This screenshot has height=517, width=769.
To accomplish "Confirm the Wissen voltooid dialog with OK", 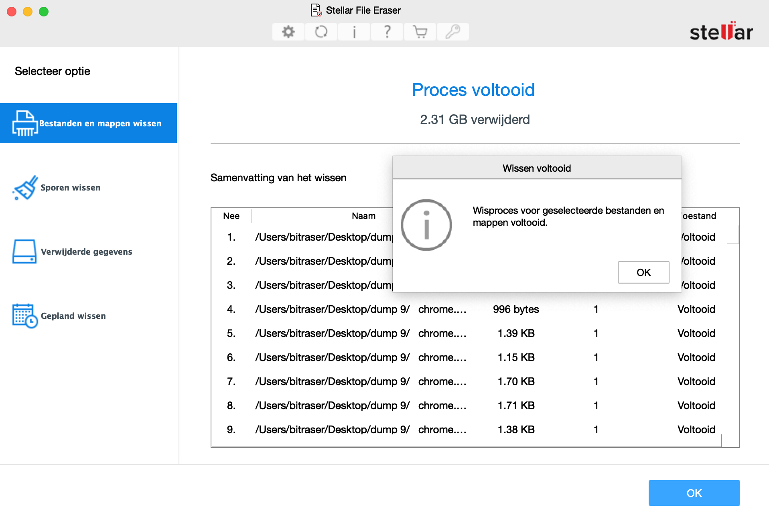I will [643, 272].
